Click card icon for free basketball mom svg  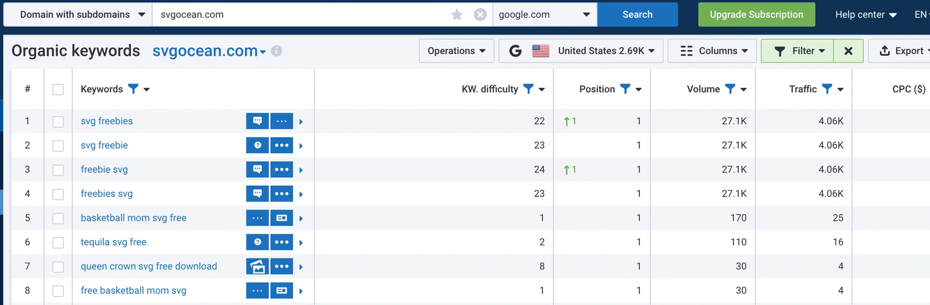[x=282, y=290]
